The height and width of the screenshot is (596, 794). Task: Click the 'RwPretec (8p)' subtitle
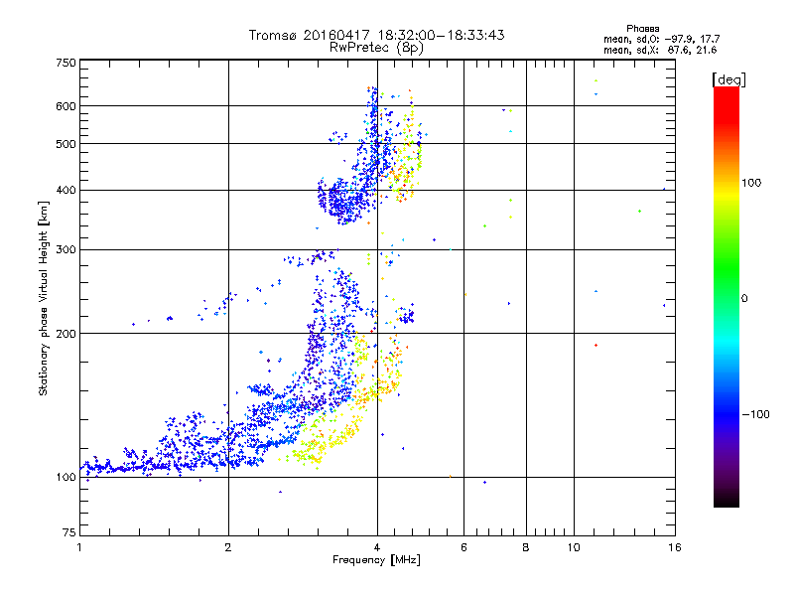click(x=376, y=48)
